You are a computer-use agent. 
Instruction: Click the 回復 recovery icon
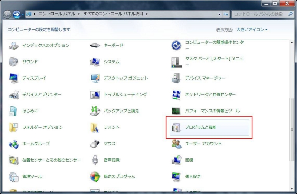point(176,160)
